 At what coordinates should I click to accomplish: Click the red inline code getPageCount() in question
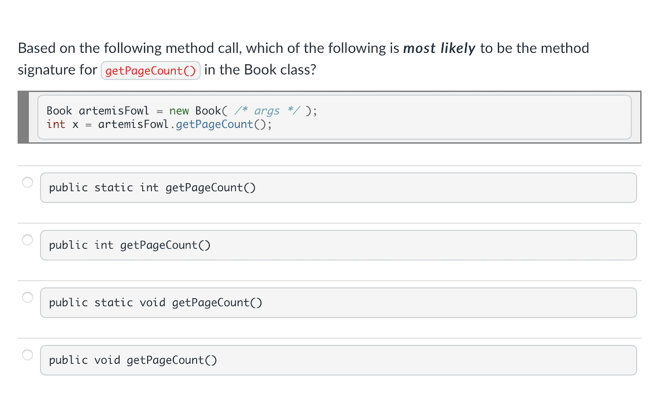151,71
